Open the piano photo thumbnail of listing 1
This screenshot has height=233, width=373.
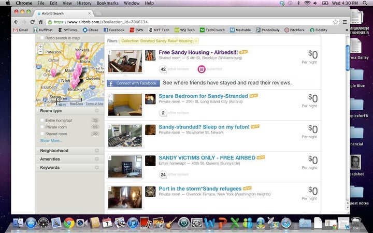[x=125, y=61]
